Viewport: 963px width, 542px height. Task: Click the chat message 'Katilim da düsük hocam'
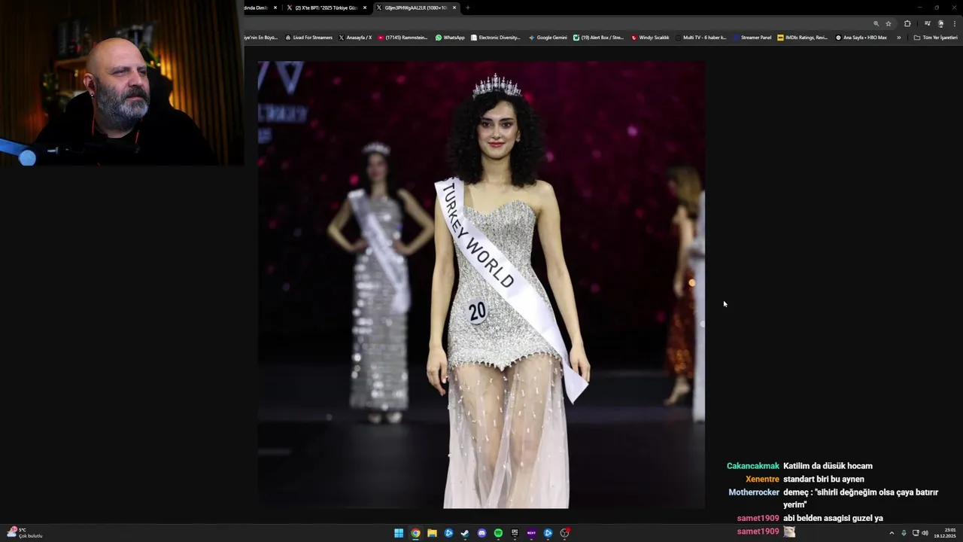tap(828, 466)
